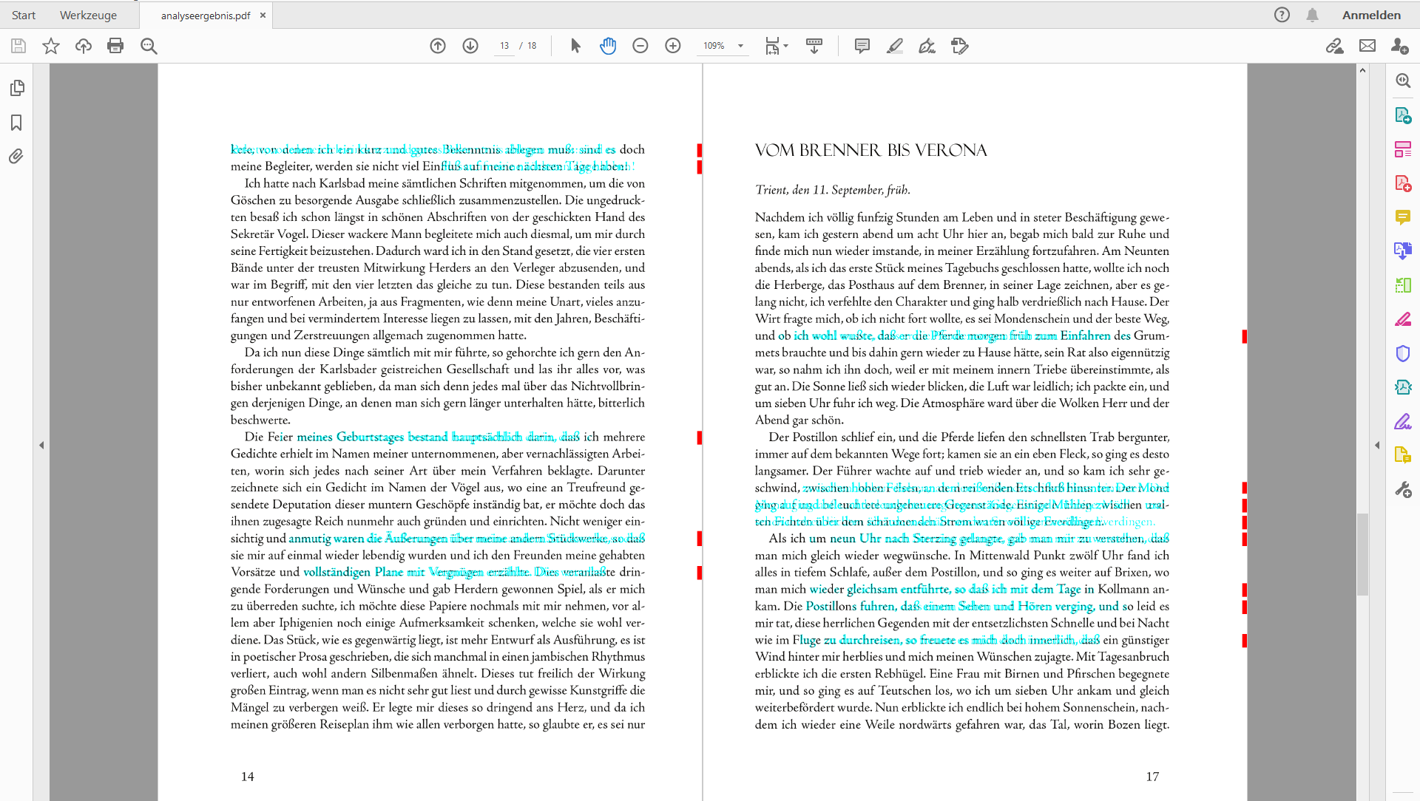The height and width of the screenshot is (801, 1420).
Task: Click the date line 'Trient, den 11. September, früh.'
Action: click(833, 191)
